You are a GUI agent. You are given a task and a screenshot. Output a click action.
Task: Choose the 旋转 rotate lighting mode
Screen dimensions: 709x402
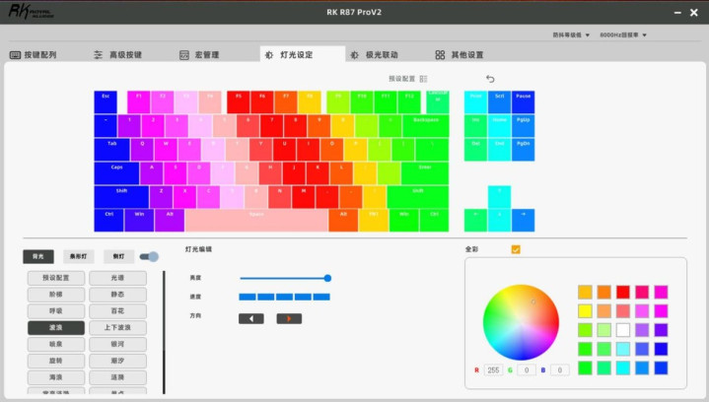(x=55, y=361)
